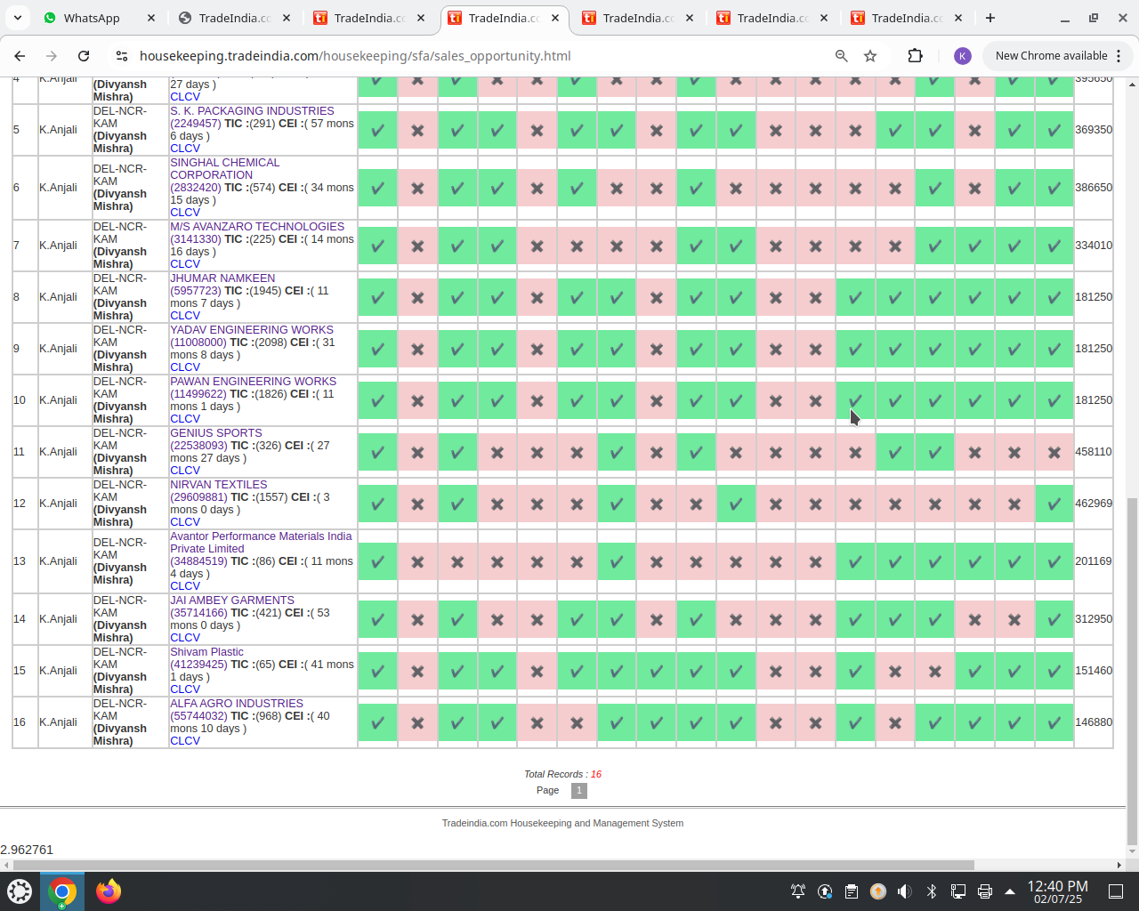Click CLCV under Shivam Plastic
Screen dimensions: 1139x911
(x=185, y=689)
